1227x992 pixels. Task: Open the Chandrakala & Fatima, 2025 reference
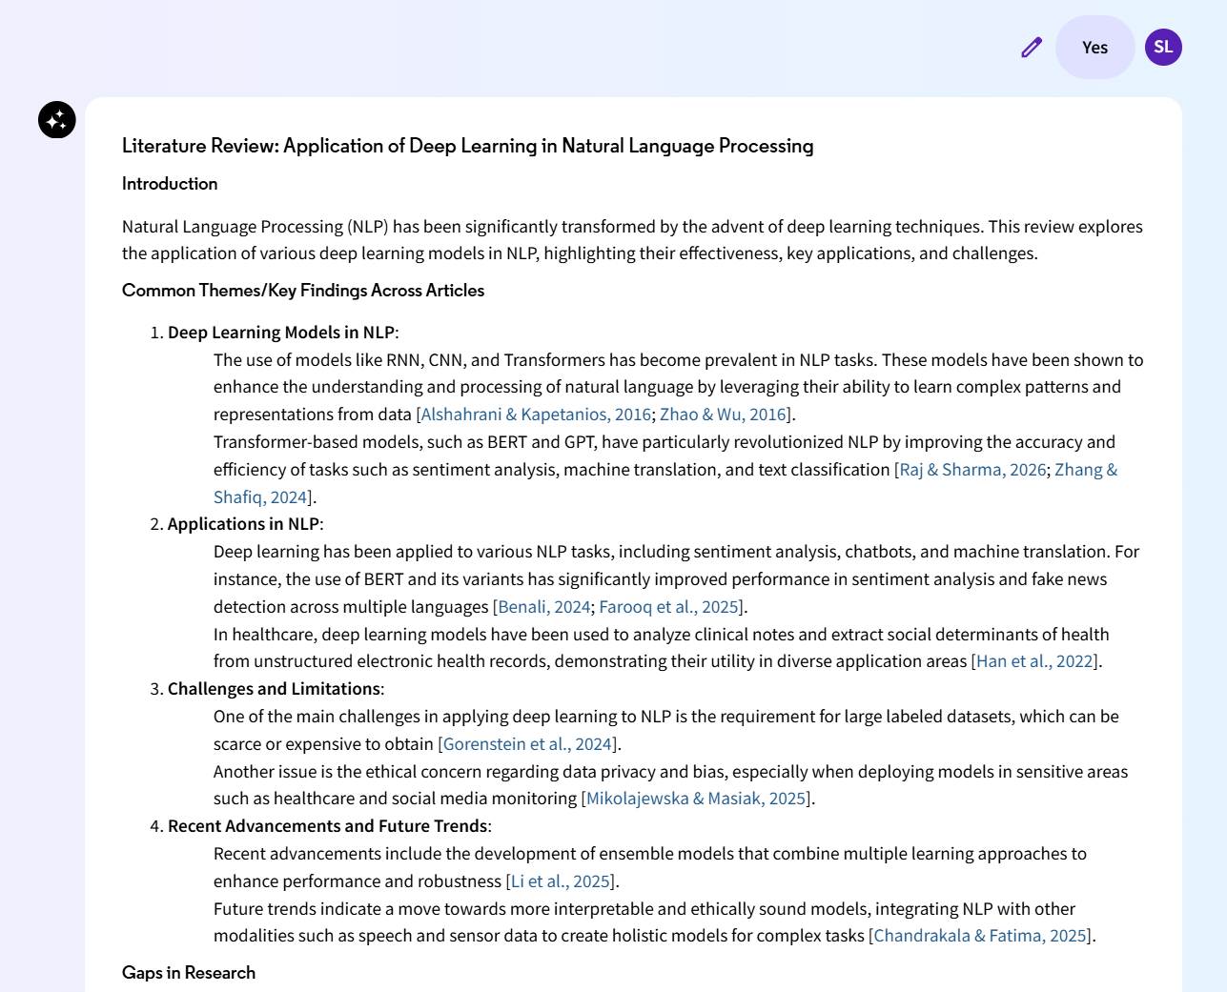(x=980, y=936)
